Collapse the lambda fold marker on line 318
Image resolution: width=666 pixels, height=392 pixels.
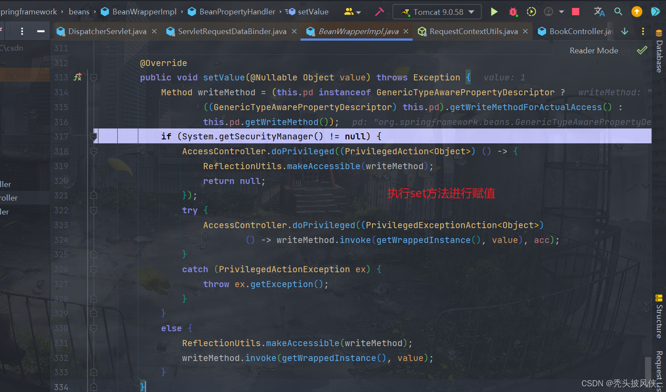coord(94,152)
